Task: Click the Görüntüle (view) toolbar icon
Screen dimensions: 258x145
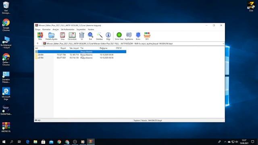Action: 72,36
